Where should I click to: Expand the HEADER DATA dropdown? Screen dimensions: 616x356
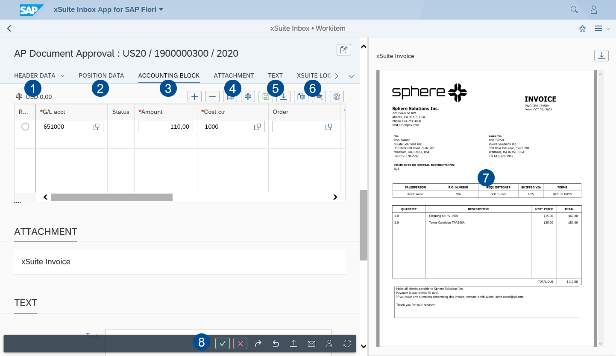point(63,75)
